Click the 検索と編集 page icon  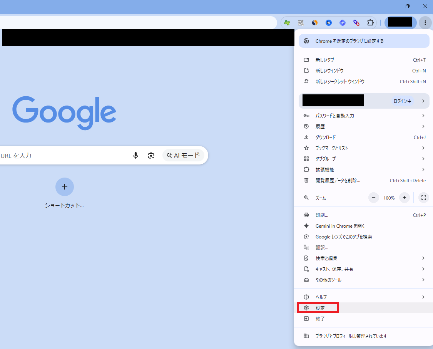[306, 258]
